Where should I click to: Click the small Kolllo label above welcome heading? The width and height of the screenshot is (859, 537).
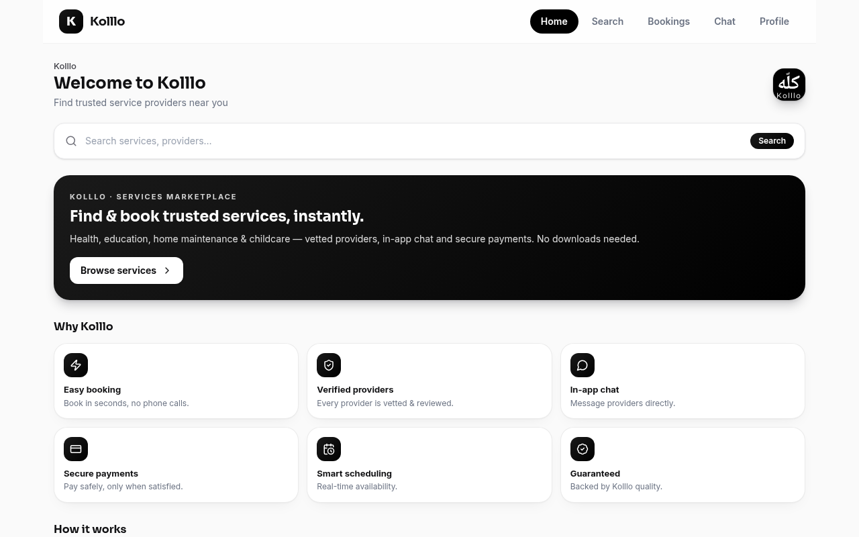coord(65,66)
